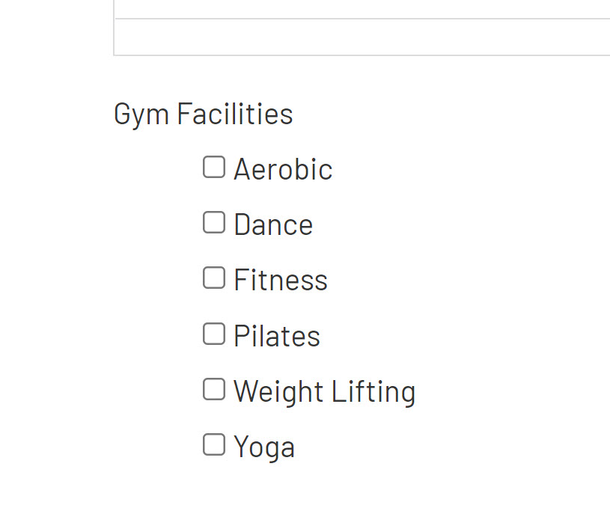The height and width of the screenshot is (508, 610).
Task: Click the table's left border edge
Action: click(114, 30)
